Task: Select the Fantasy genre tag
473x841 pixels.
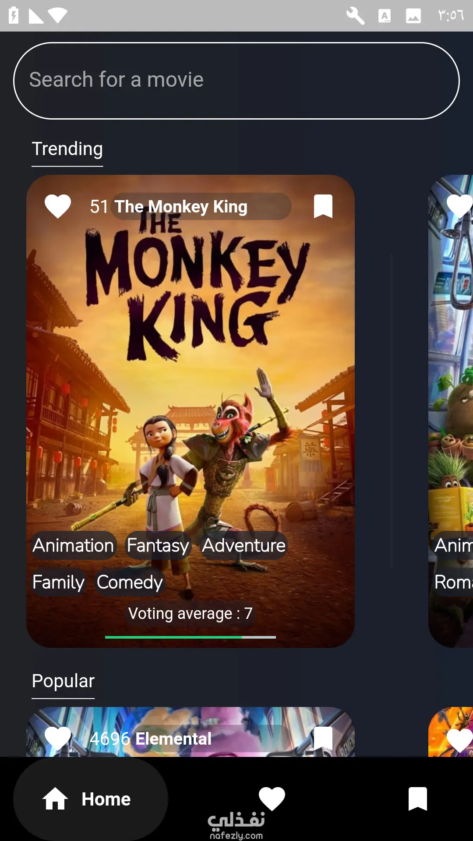Action: pyautogui.click(x=158, y=545)
